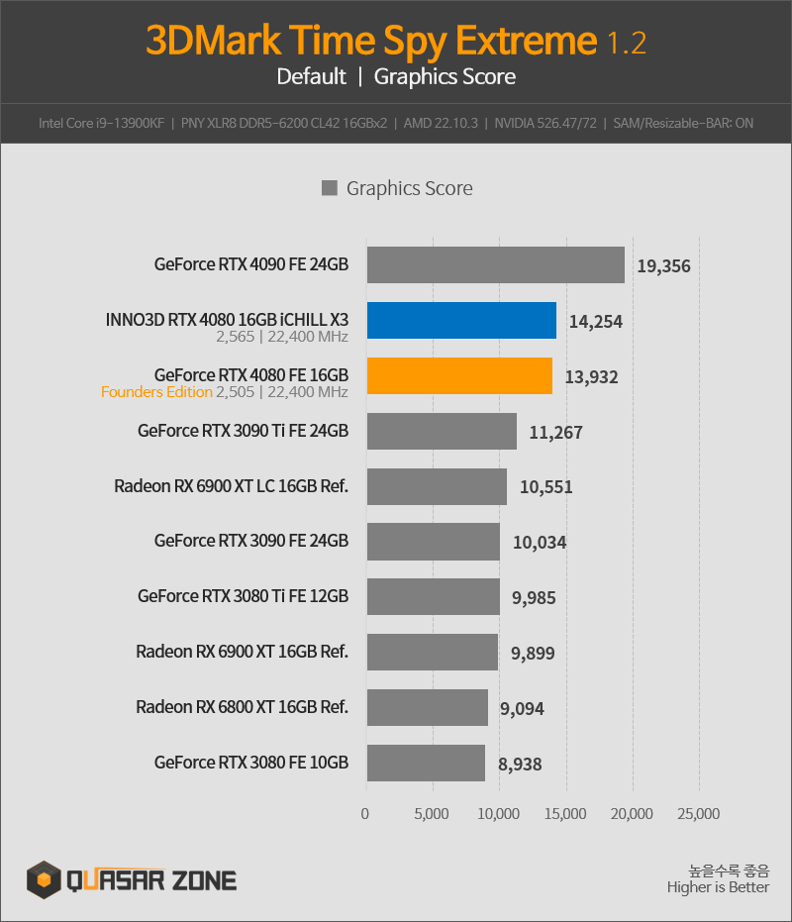Click the GeForce RTX 3080 Ti FE 12GB bar
The width and height of the screenshot is (792, 922).
click(434, 596)
